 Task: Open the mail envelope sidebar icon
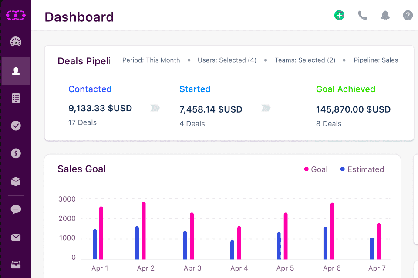pyautogui.click(x=16, y=237)
